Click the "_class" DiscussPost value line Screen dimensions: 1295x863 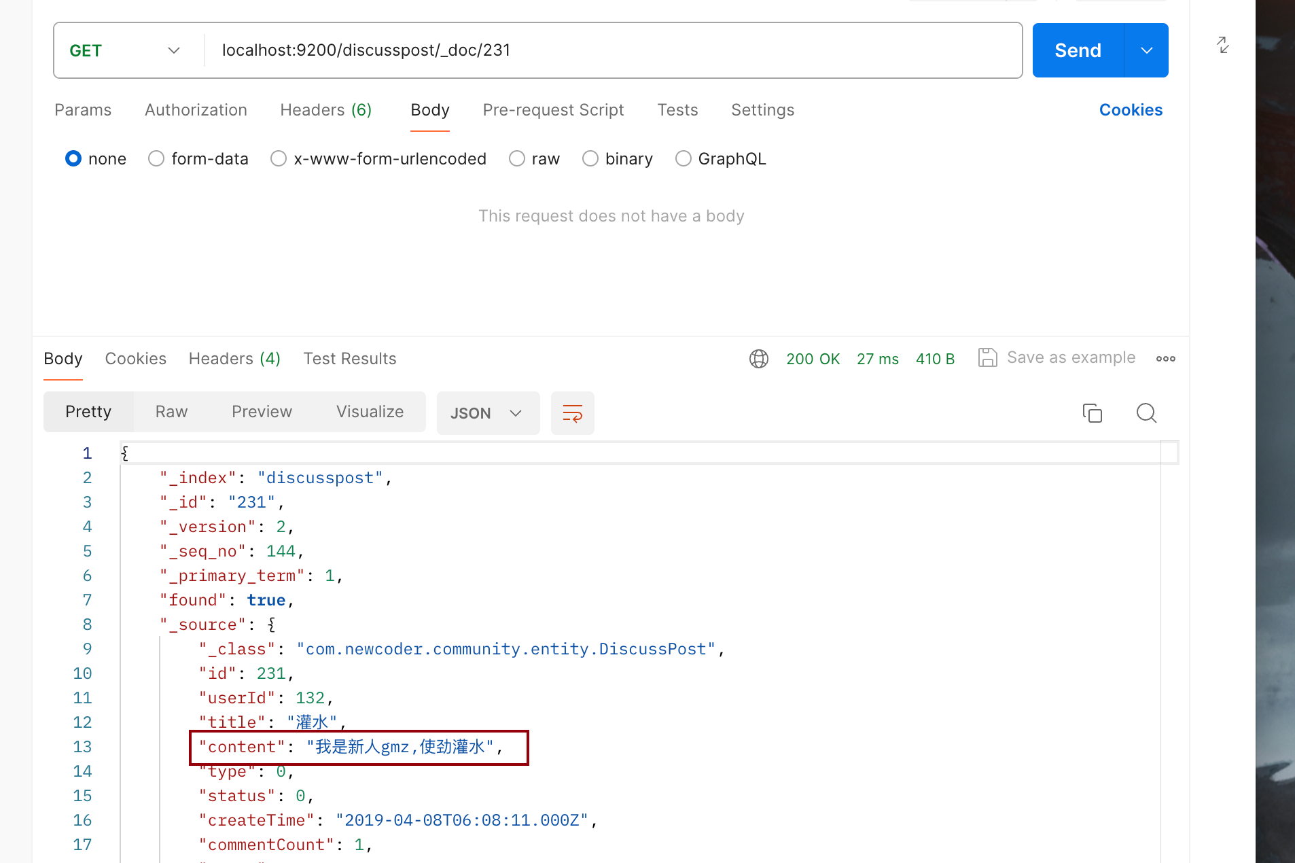pyautogui.click(x=462, y=649)
